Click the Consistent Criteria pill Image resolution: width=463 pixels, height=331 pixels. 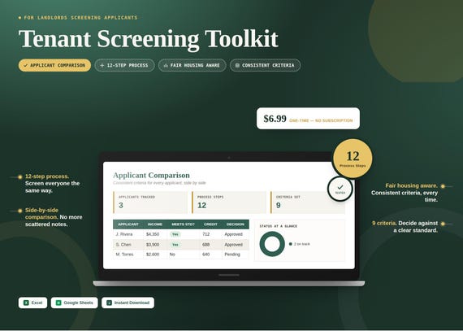pos(265,65)
